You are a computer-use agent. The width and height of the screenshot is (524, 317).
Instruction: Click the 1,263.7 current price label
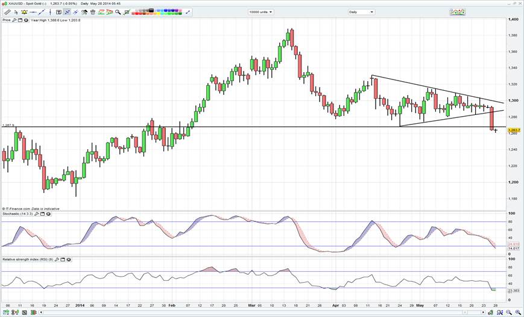[x=514, y=131]
